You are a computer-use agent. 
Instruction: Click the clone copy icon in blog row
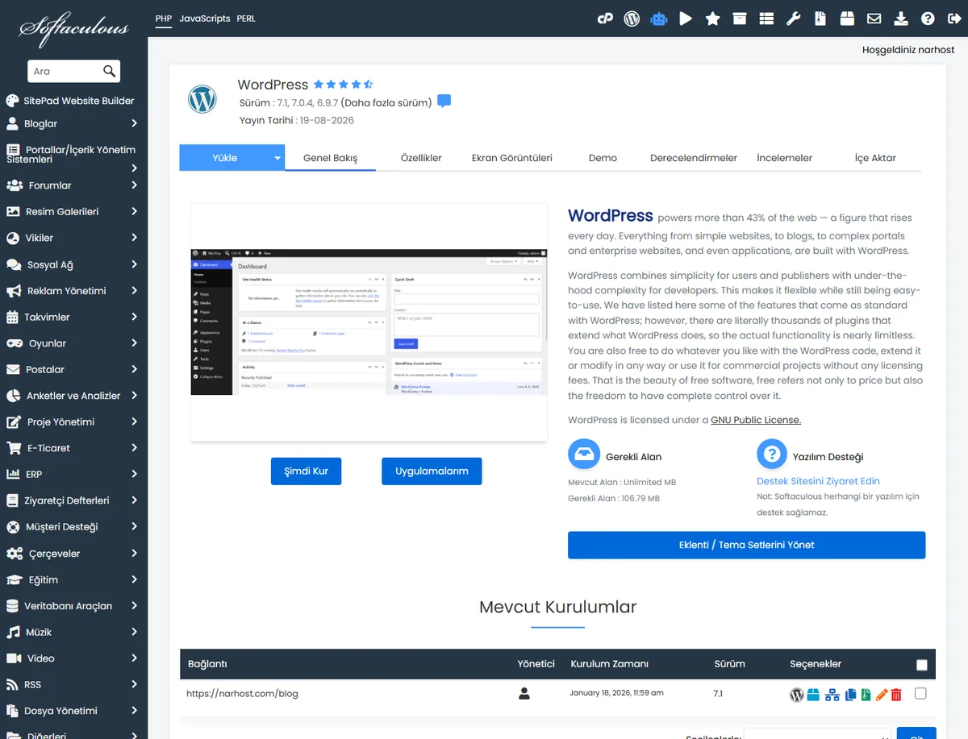click(850, 694)
